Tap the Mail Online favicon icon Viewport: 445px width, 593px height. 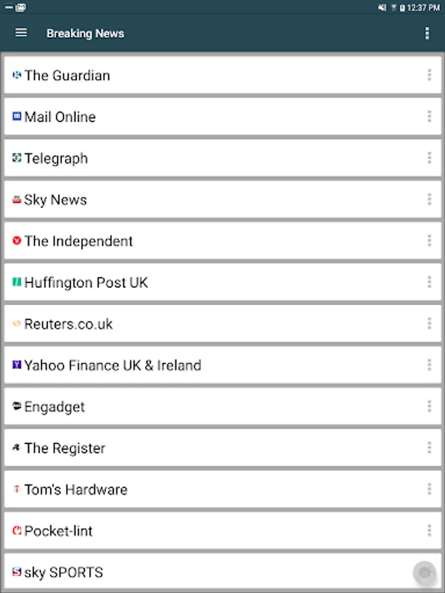click(17, 117)
